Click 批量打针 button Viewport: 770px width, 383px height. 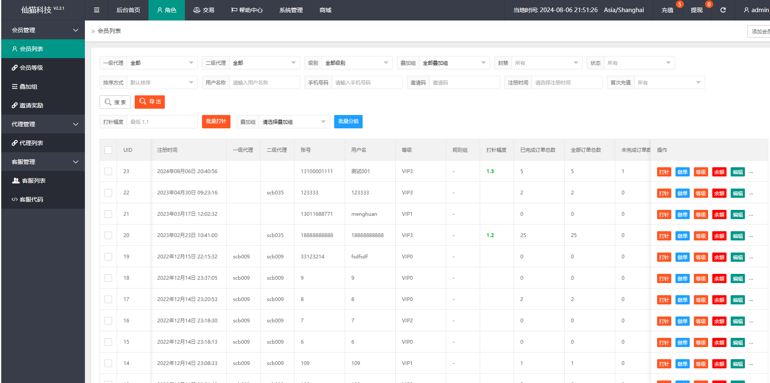216,122
